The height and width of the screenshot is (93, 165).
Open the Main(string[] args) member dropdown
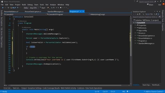[111, 14]
